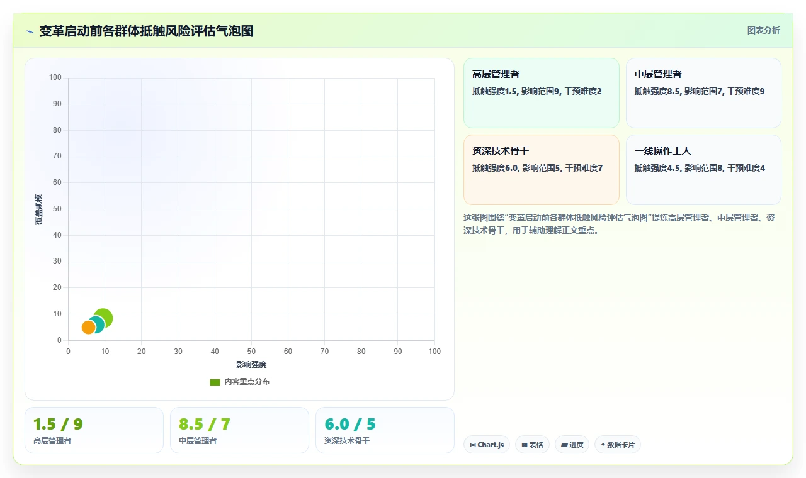Click the 资深技术骨干 label under 6.0 / 5
This screenshot has height=478, width=806.
click(347, 441)
